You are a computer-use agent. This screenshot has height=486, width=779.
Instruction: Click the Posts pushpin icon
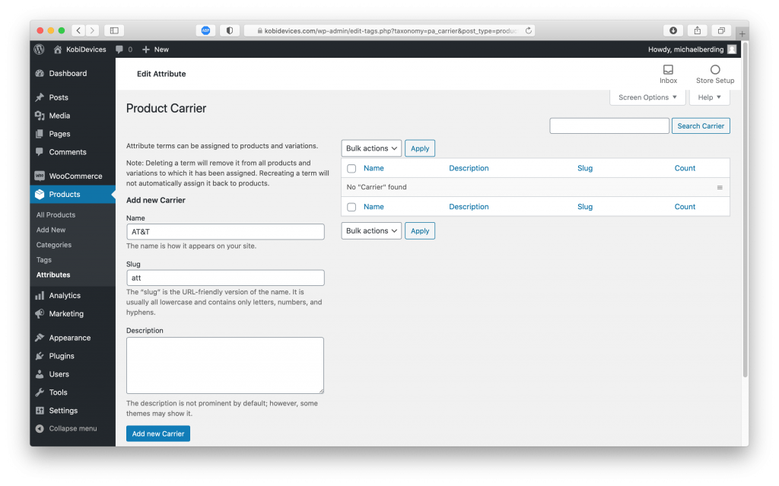click(40, 97)
